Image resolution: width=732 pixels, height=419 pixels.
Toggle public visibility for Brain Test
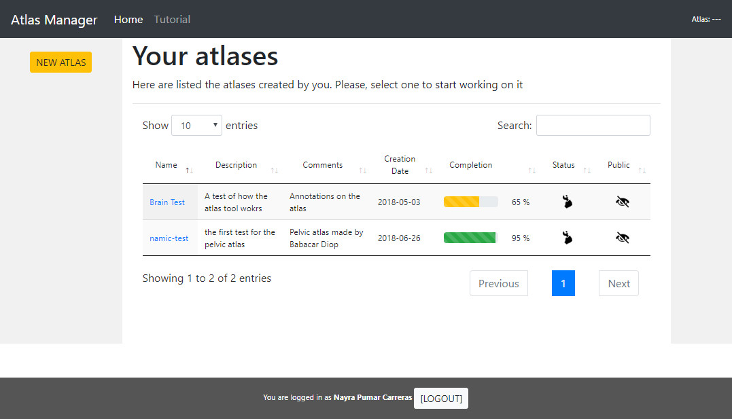622,202
